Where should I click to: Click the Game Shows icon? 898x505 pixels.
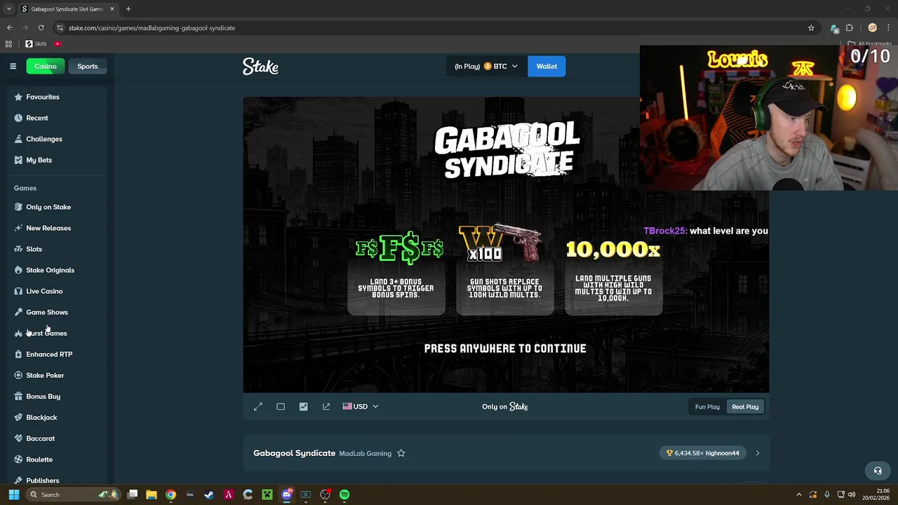(18, 312)
